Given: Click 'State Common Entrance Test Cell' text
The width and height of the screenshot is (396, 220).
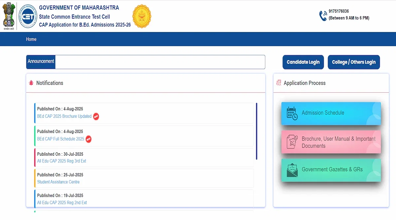Looking at the screenshot, I should tap(75, 17).
